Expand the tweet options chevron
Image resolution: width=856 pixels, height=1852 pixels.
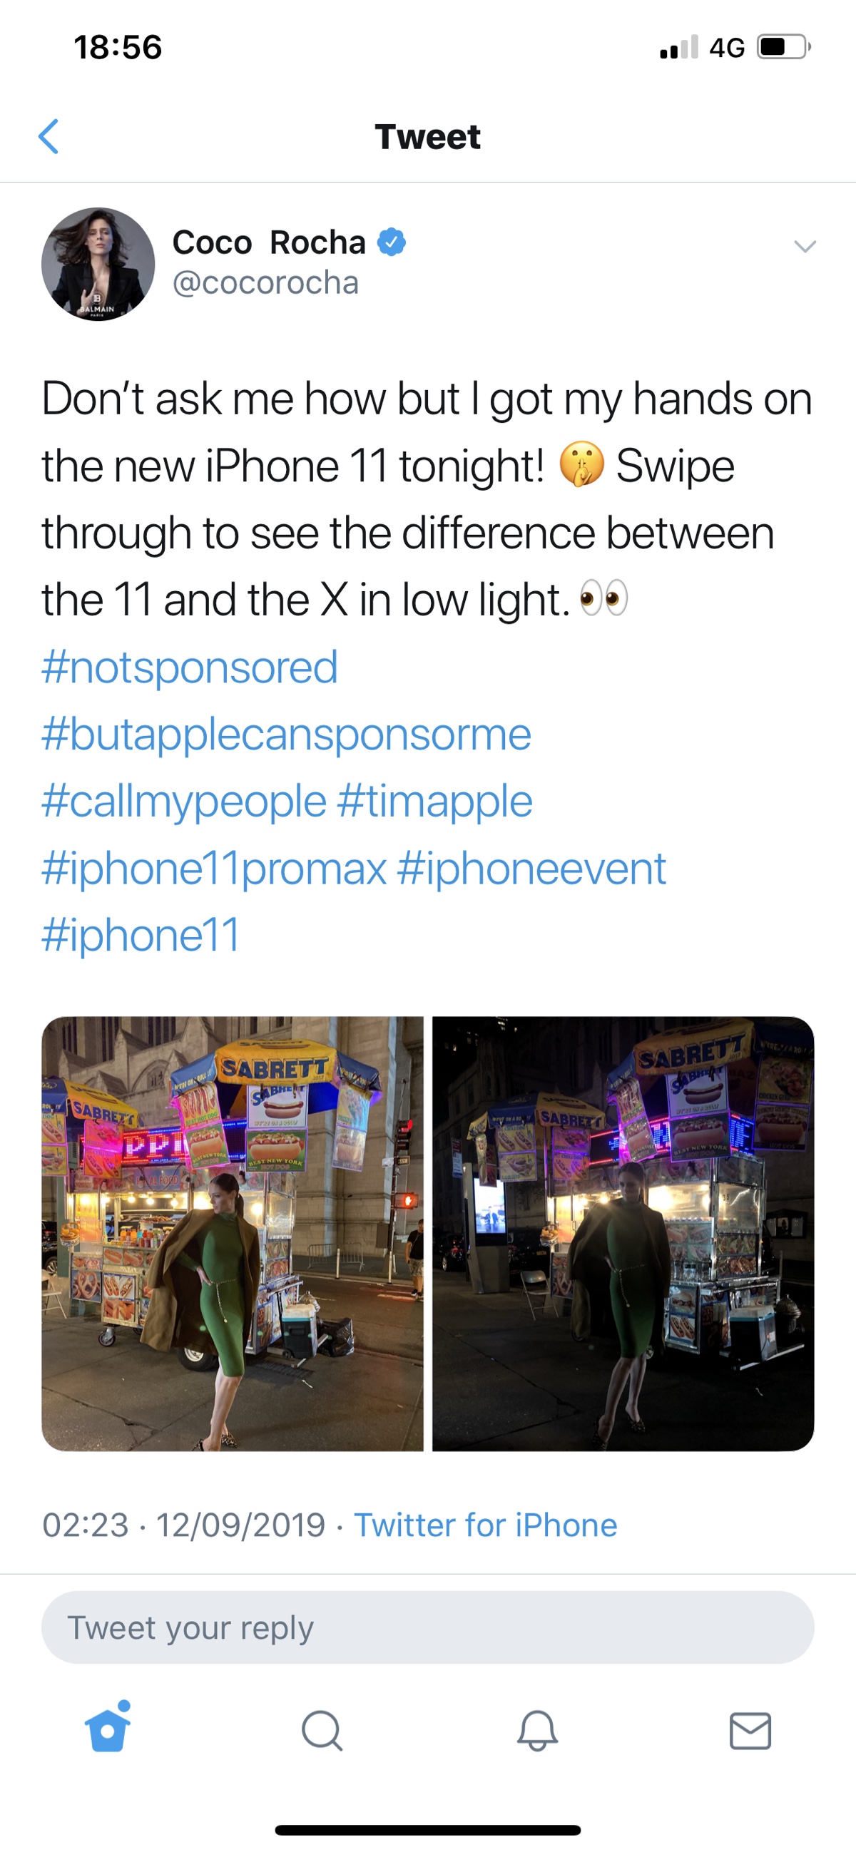tap(804, 246)
